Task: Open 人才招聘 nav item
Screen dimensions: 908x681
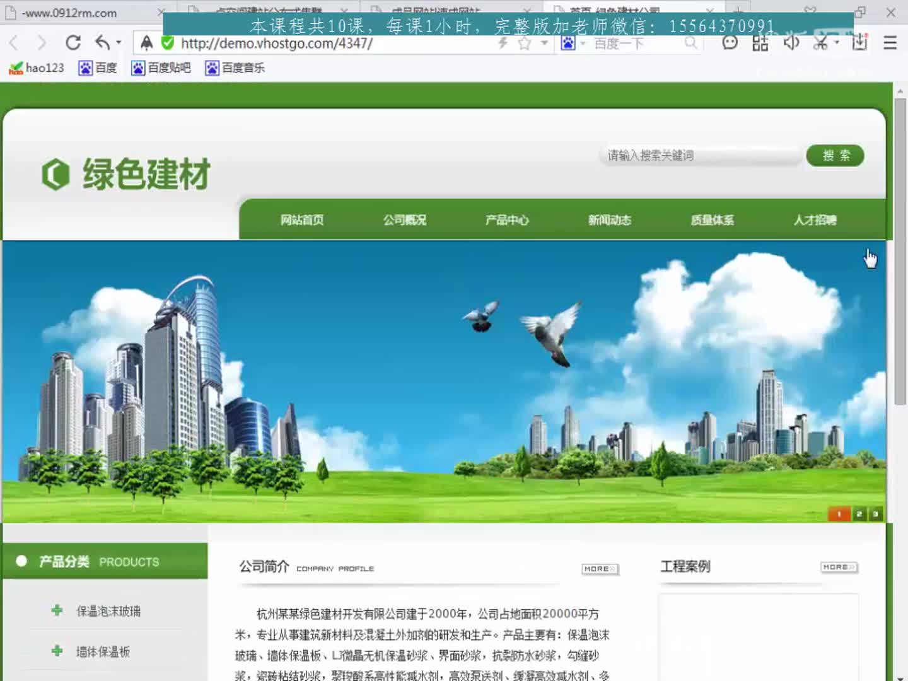Action: coord(815,219)
